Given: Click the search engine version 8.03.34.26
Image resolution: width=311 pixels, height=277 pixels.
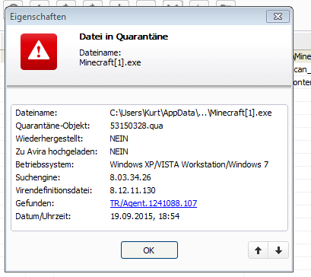Looking at the screenshot, I should click(x=130, y=177).
